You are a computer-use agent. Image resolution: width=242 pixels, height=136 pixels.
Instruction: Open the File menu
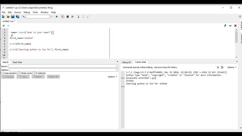3,12
